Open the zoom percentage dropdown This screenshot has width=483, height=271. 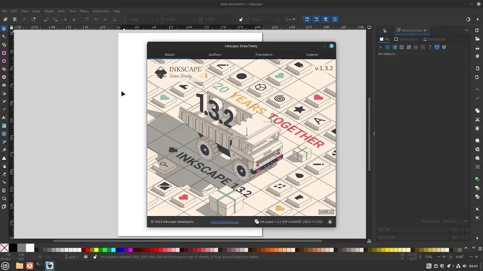(428, 257)
